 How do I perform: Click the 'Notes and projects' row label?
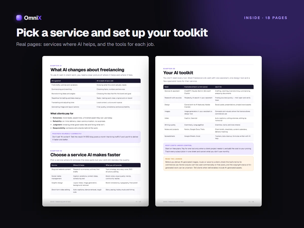172,129
